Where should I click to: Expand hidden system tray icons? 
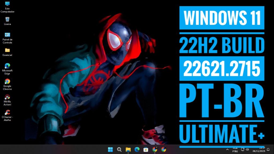tap(227, 150)
